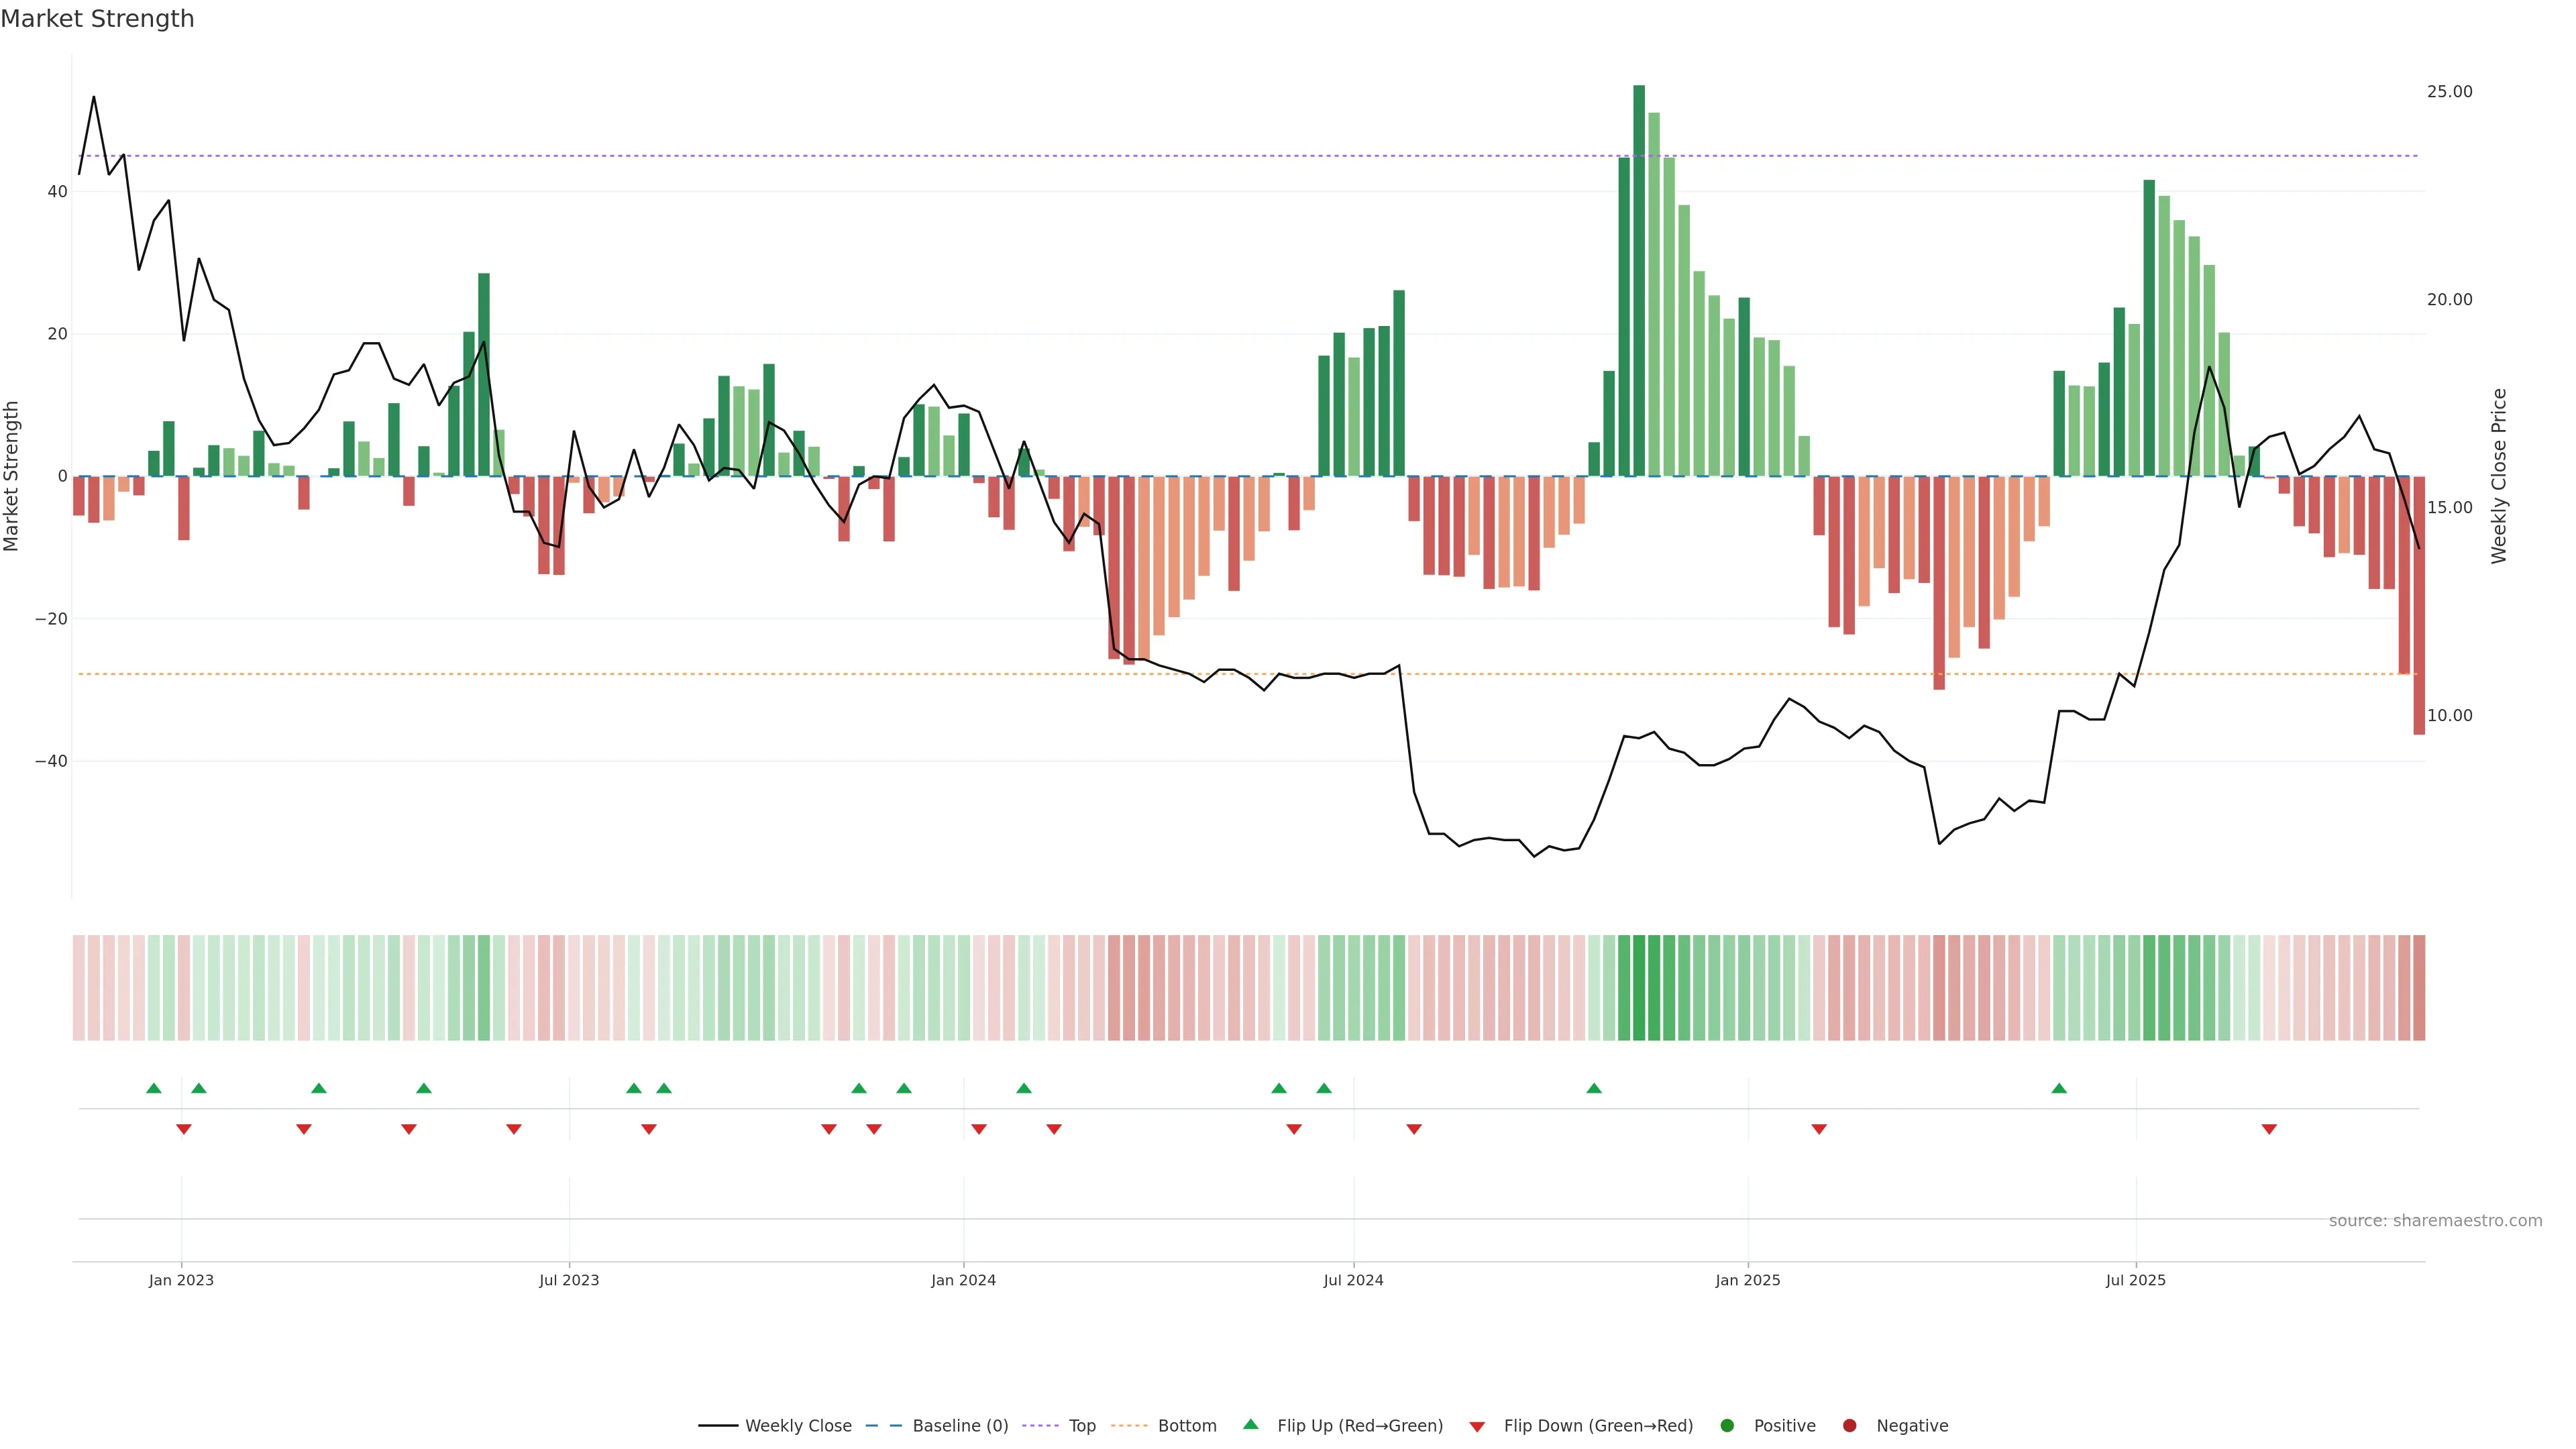
Task: Click the last dark red heatmap strip cell
Action: tap(2418, 988)
